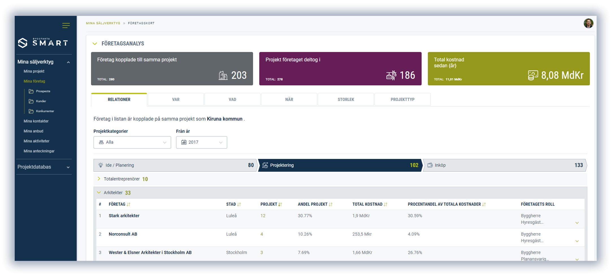
Task: Switch to När tab
Action: coord(289,100)
